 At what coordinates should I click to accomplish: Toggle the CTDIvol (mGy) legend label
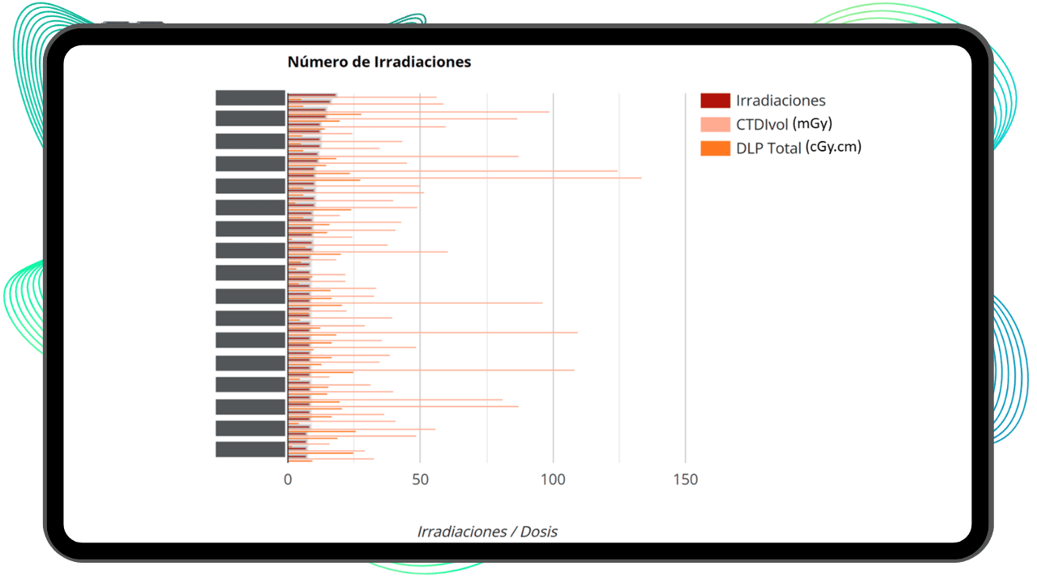pos(784,124)
